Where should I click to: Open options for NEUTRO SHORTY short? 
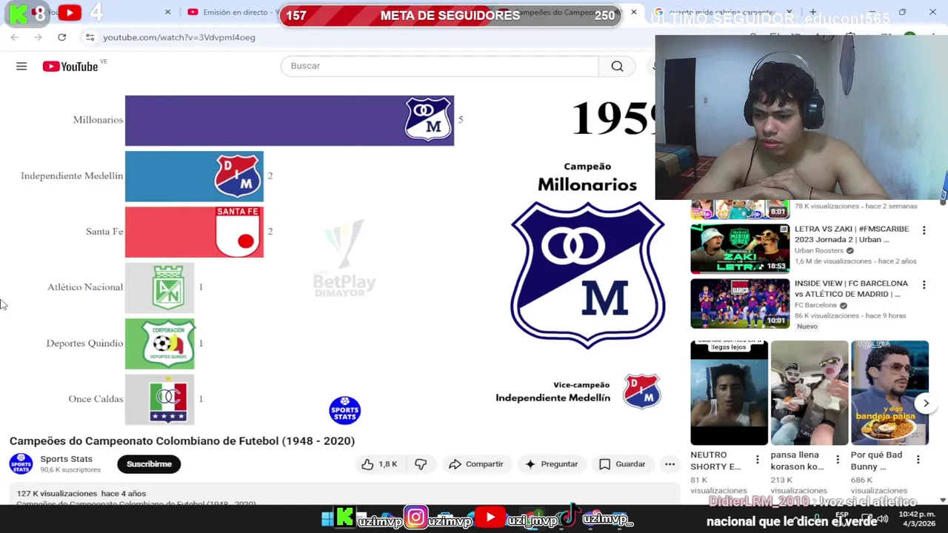757,460
